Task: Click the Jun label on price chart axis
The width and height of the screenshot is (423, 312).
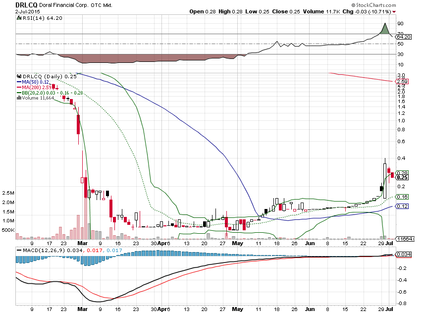Action: [310, 243]
